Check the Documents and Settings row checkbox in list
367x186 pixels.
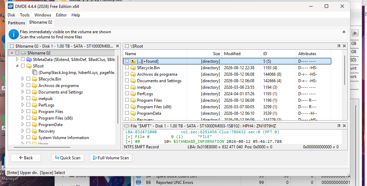click(127, 81)
